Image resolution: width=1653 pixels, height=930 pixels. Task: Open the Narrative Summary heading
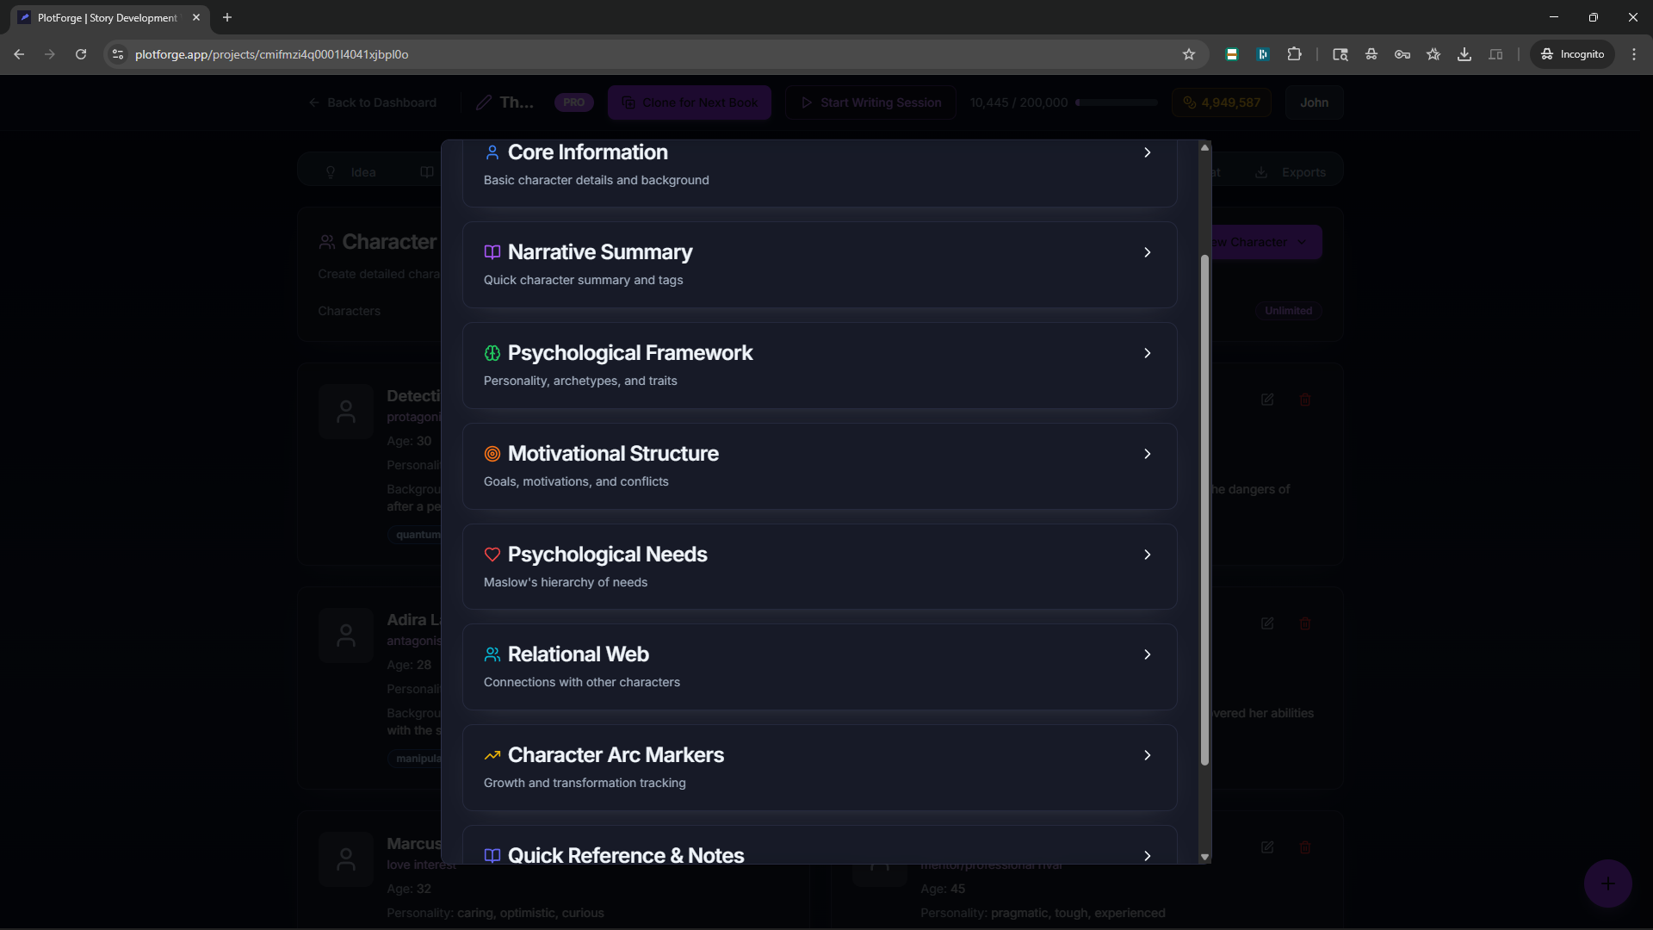[x=600, y=252]
